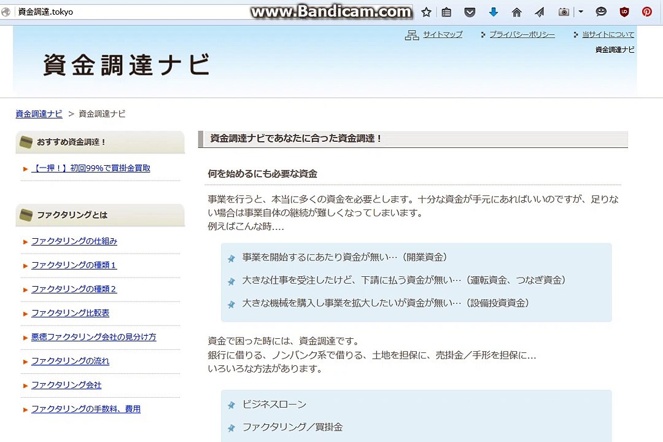Click the camera screenshot icon

pyautogui.click(x=564, y=12)
